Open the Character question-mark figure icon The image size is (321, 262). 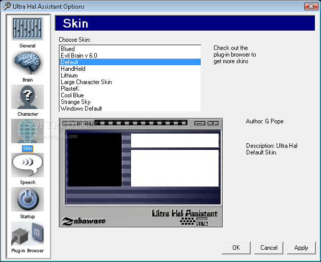pos(28,97)
